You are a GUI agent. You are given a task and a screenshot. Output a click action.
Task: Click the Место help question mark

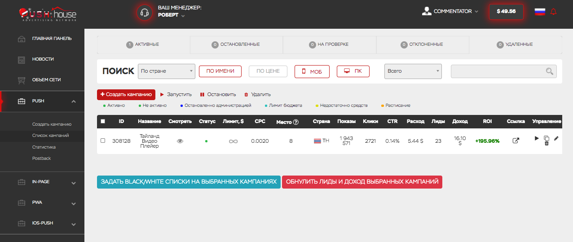pos(296,122)
